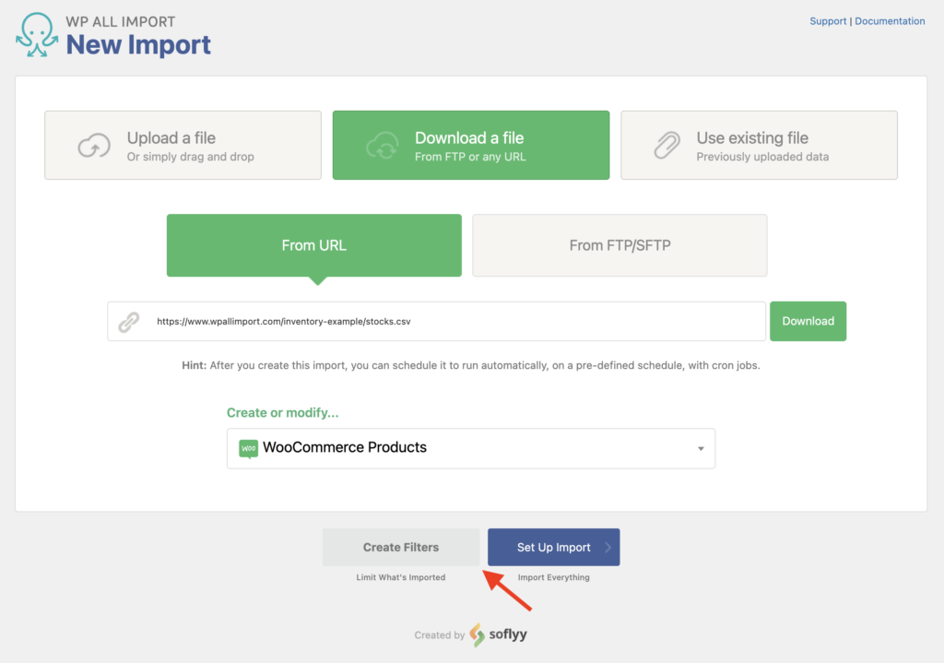The height and width of the screenshot is (663, 944).
Task: Select the From URL tab
Action: pos(313,245)
